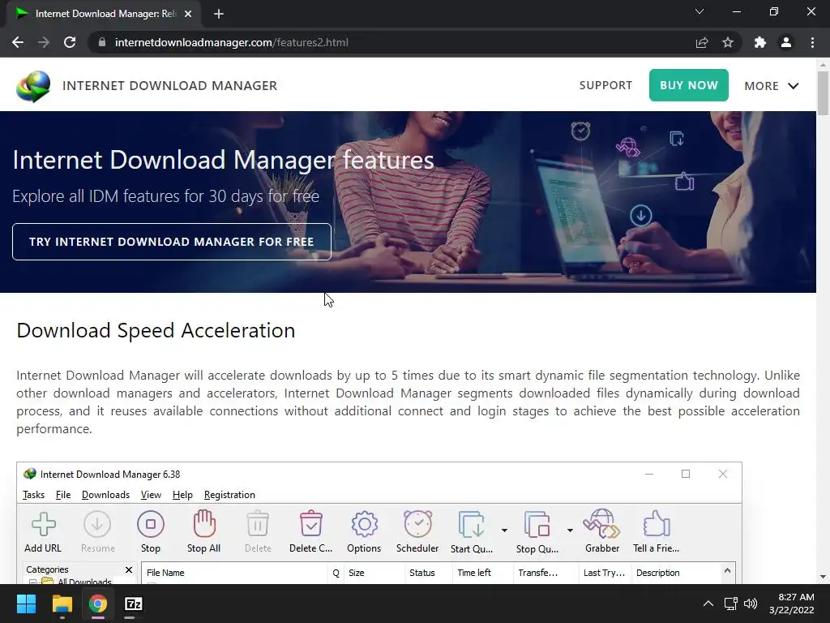Bookmark this page with star icon

(x=728, y=42)
